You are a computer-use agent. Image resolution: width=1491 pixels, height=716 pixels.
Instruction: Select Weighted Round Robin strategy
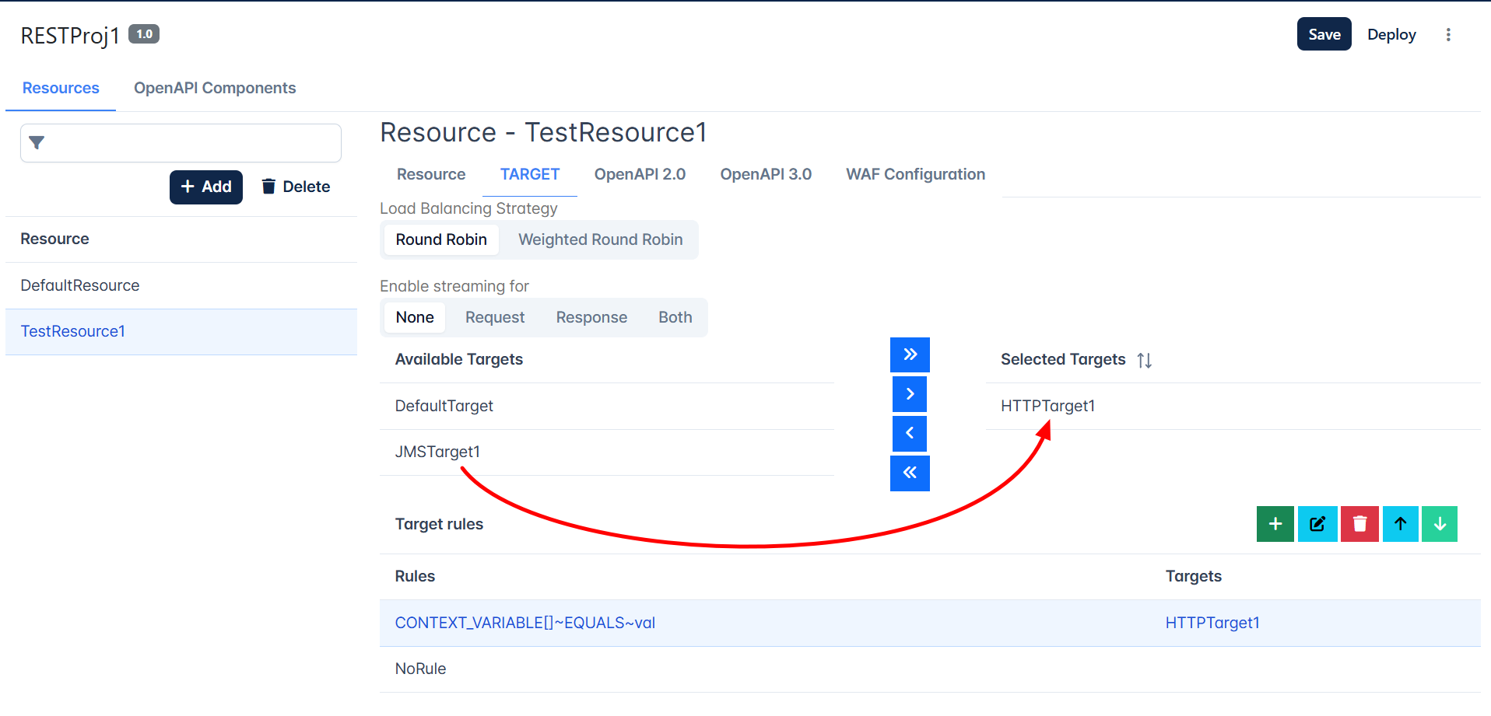pyautogui.click(x=601, y=239)
